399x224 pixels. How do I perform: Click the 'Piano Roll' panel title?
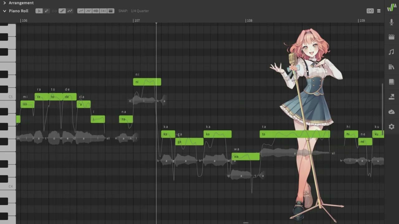[x=18, y=11]
